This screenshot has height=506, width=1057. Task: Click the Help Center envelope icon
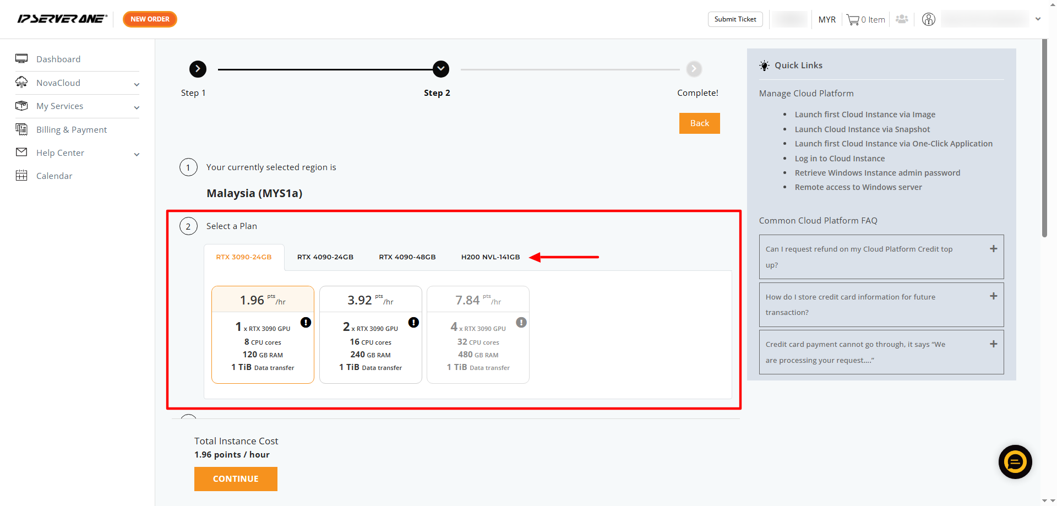(x=21, y=152)
